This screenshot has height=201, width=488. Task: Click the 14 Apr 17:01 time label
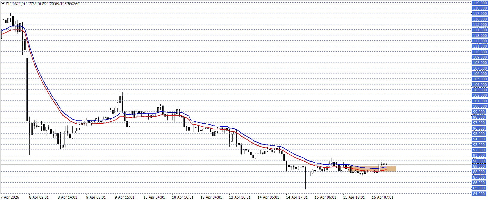[x=297, y=197]
